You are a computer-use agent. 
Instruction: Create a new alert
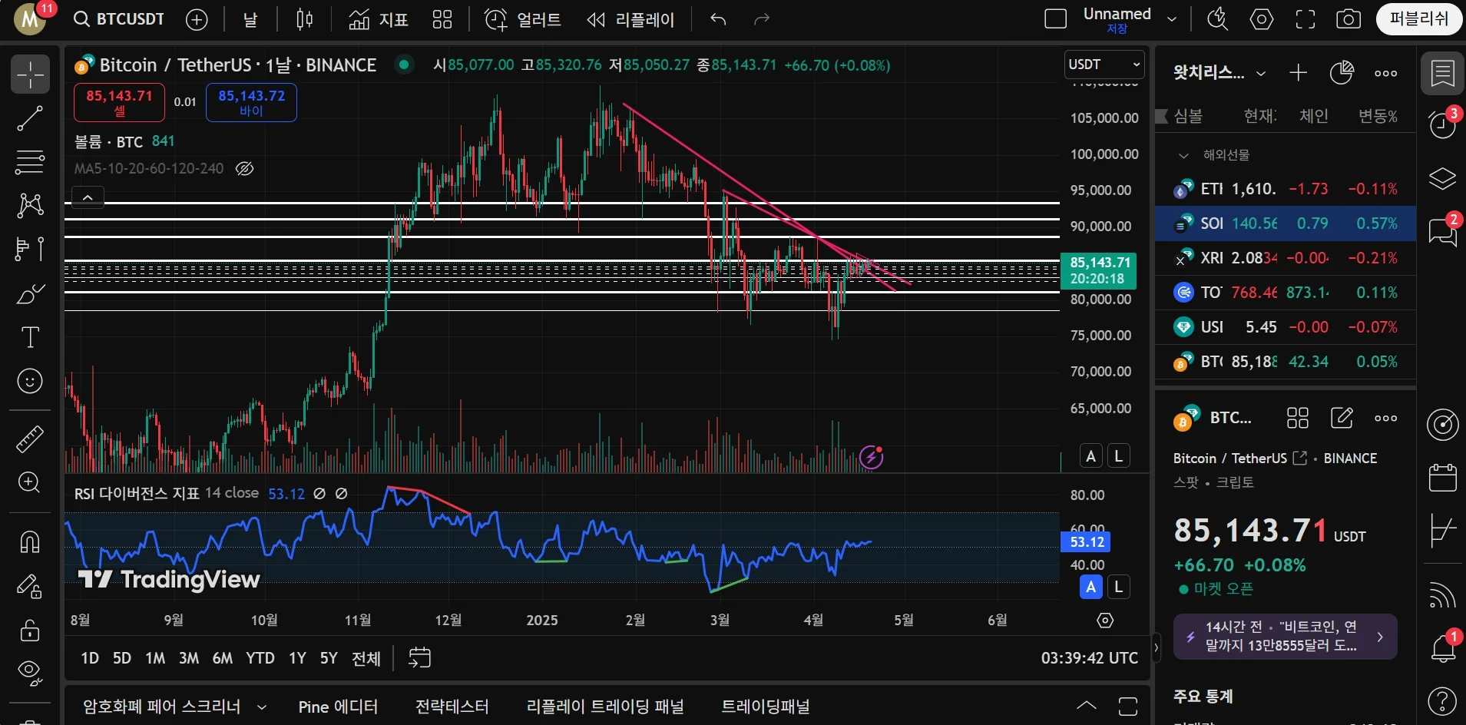[523, 20]
